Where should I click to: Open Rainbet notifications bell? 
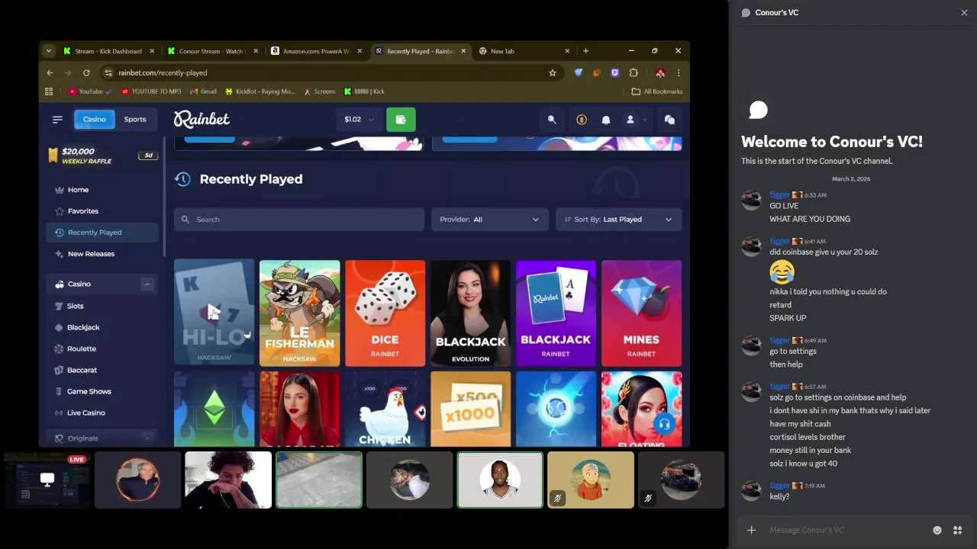pyautogui.click(x=606, y=120)
